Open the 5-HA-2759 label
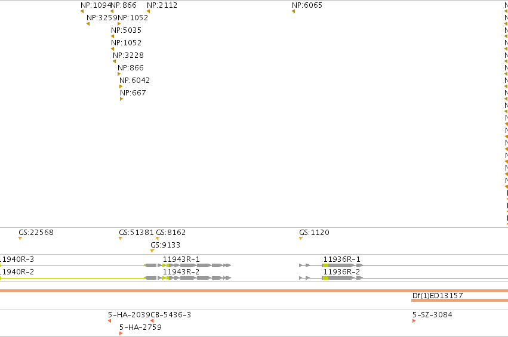The width and height of the screenshot is (508, 337). pyautogui.click(x=140, y=327)
